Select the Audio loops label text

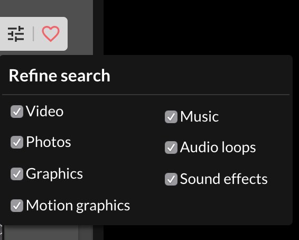(218, 147)
